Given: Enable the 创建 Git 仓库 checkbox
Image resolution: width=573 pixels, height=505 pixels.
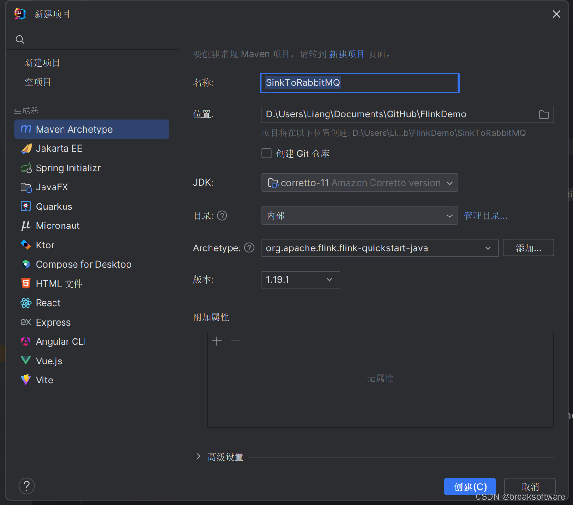Looking at the screenshot, I should [266, 153].
